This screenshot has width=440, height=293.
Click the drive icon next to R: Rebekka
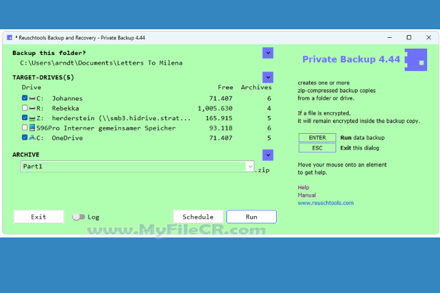tap(32, 108)
